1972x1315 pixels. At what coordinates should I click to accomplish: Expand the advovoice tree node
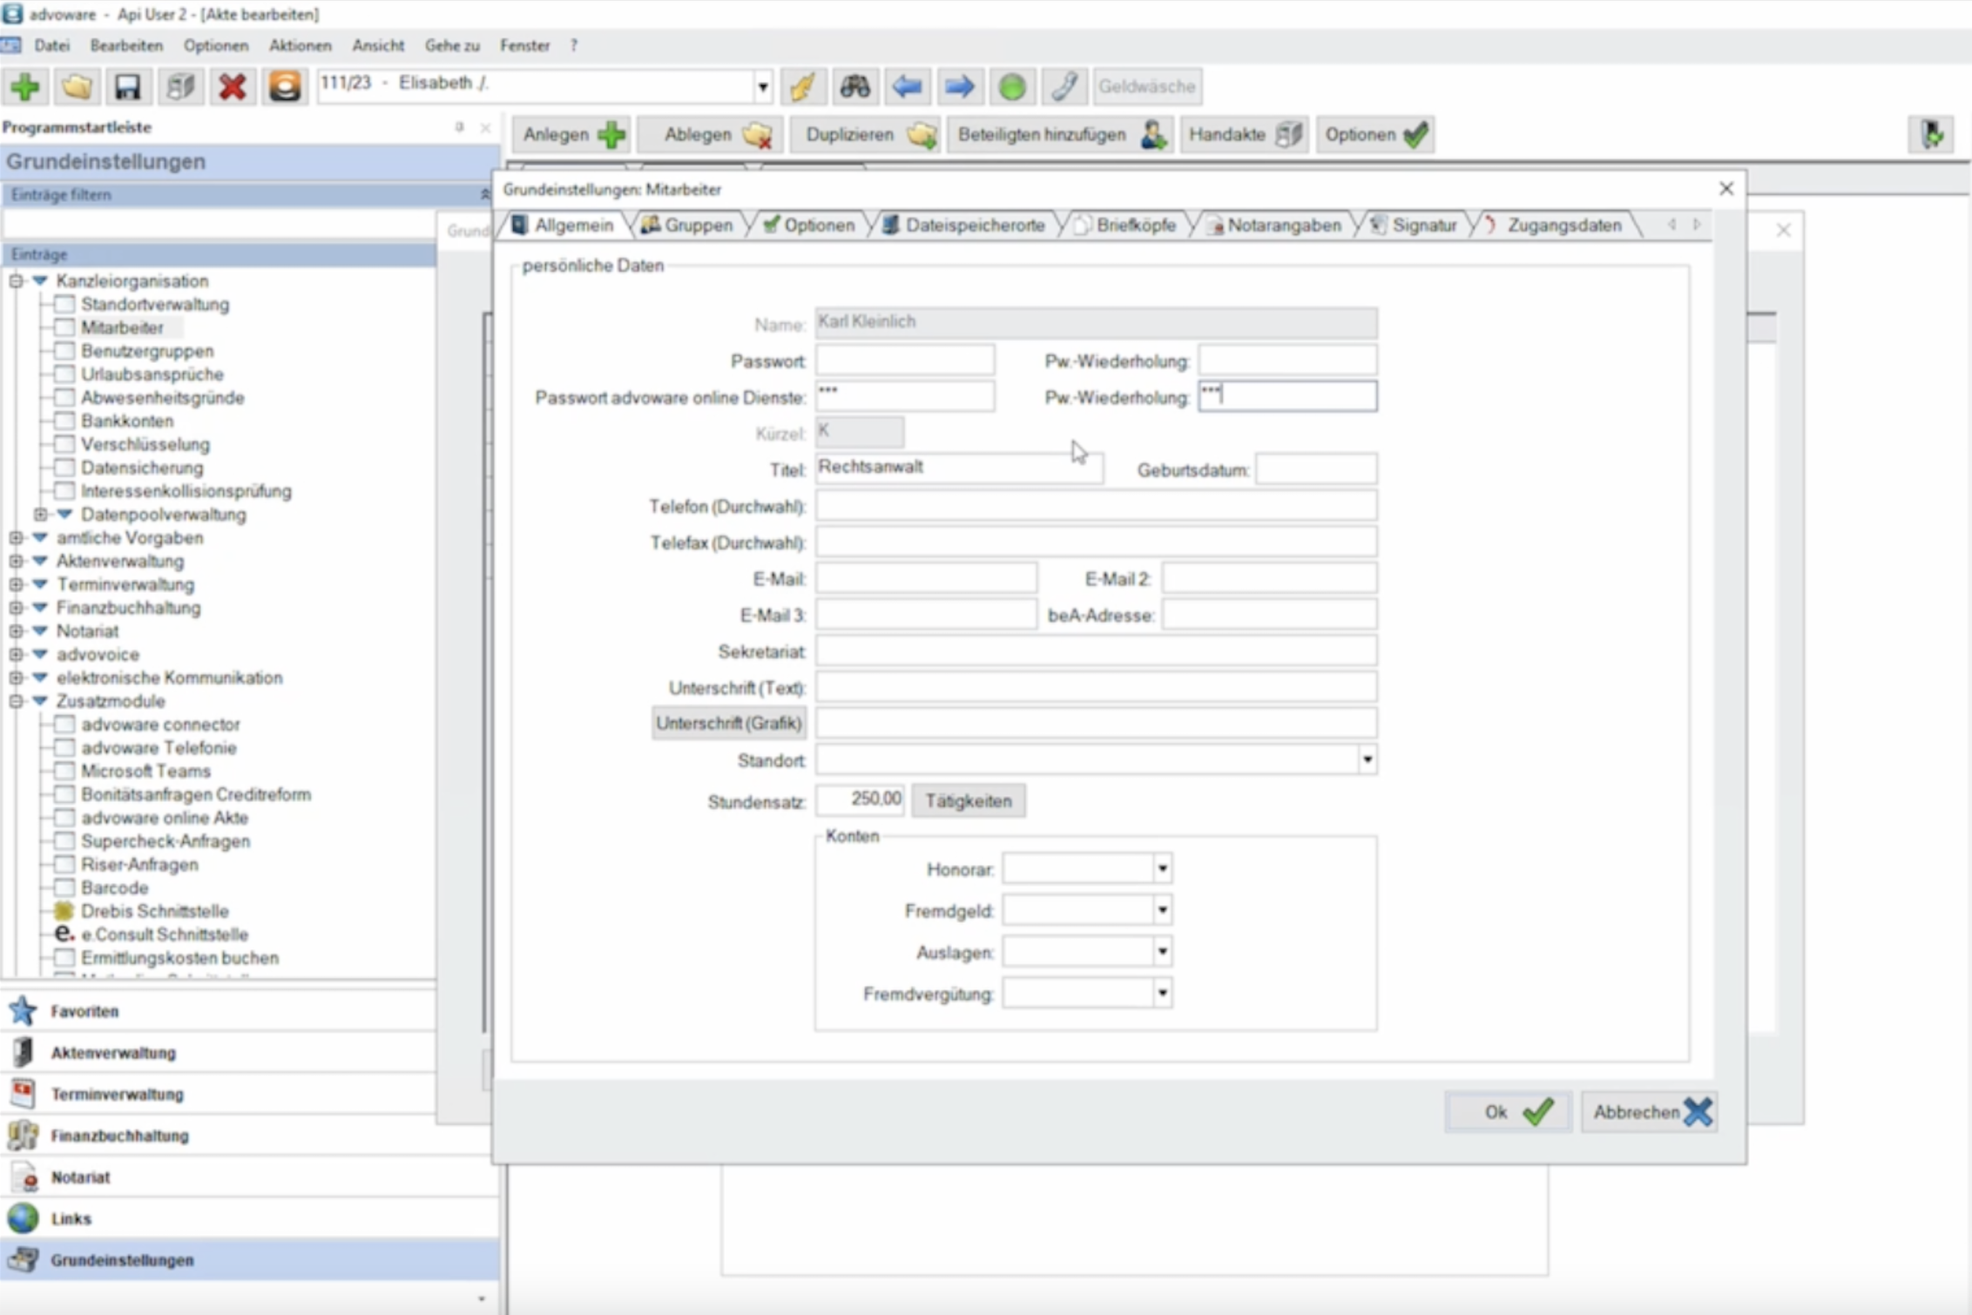(16, 655)
